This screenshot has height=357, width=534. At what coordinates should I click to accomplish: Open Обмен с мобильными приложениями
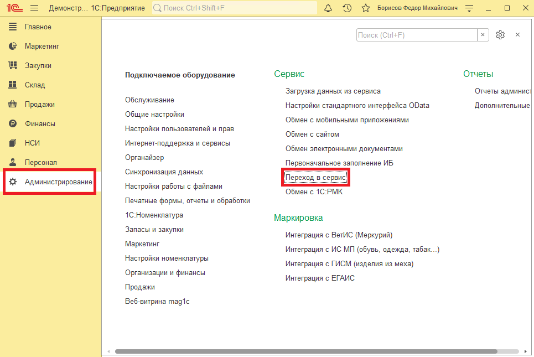point(347,120)
